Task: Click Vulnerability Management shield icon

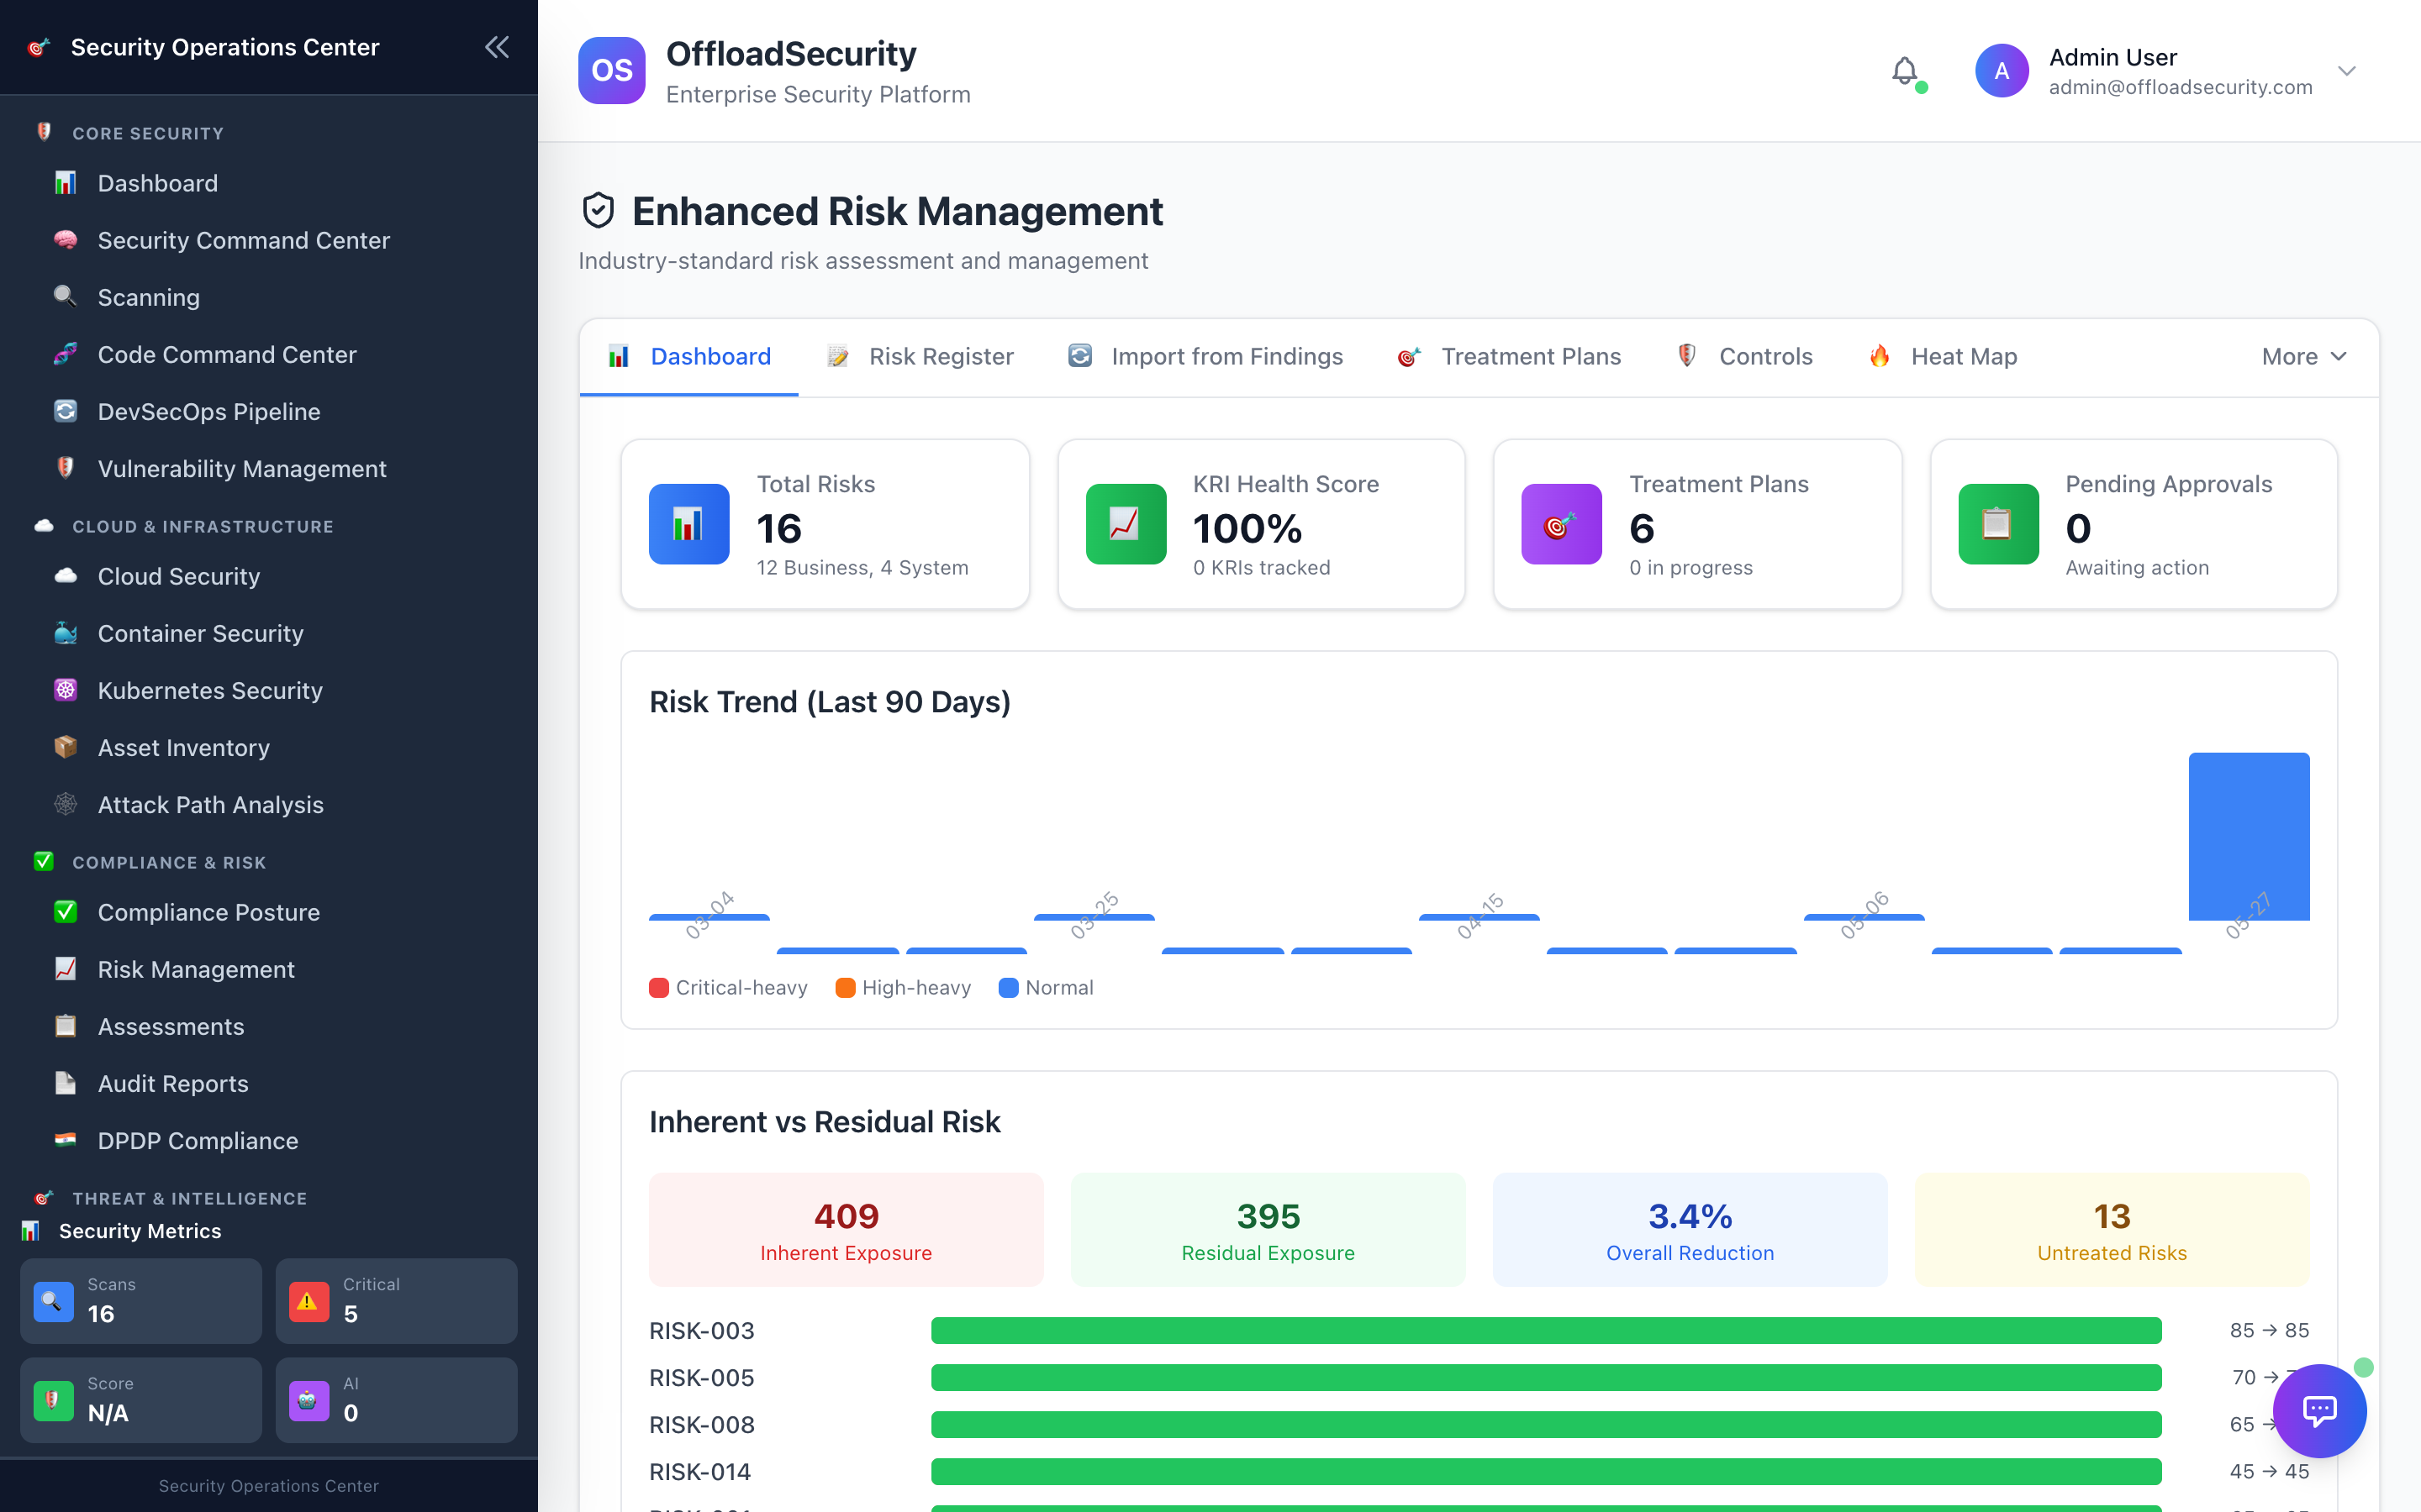Action: click(65, 468)
